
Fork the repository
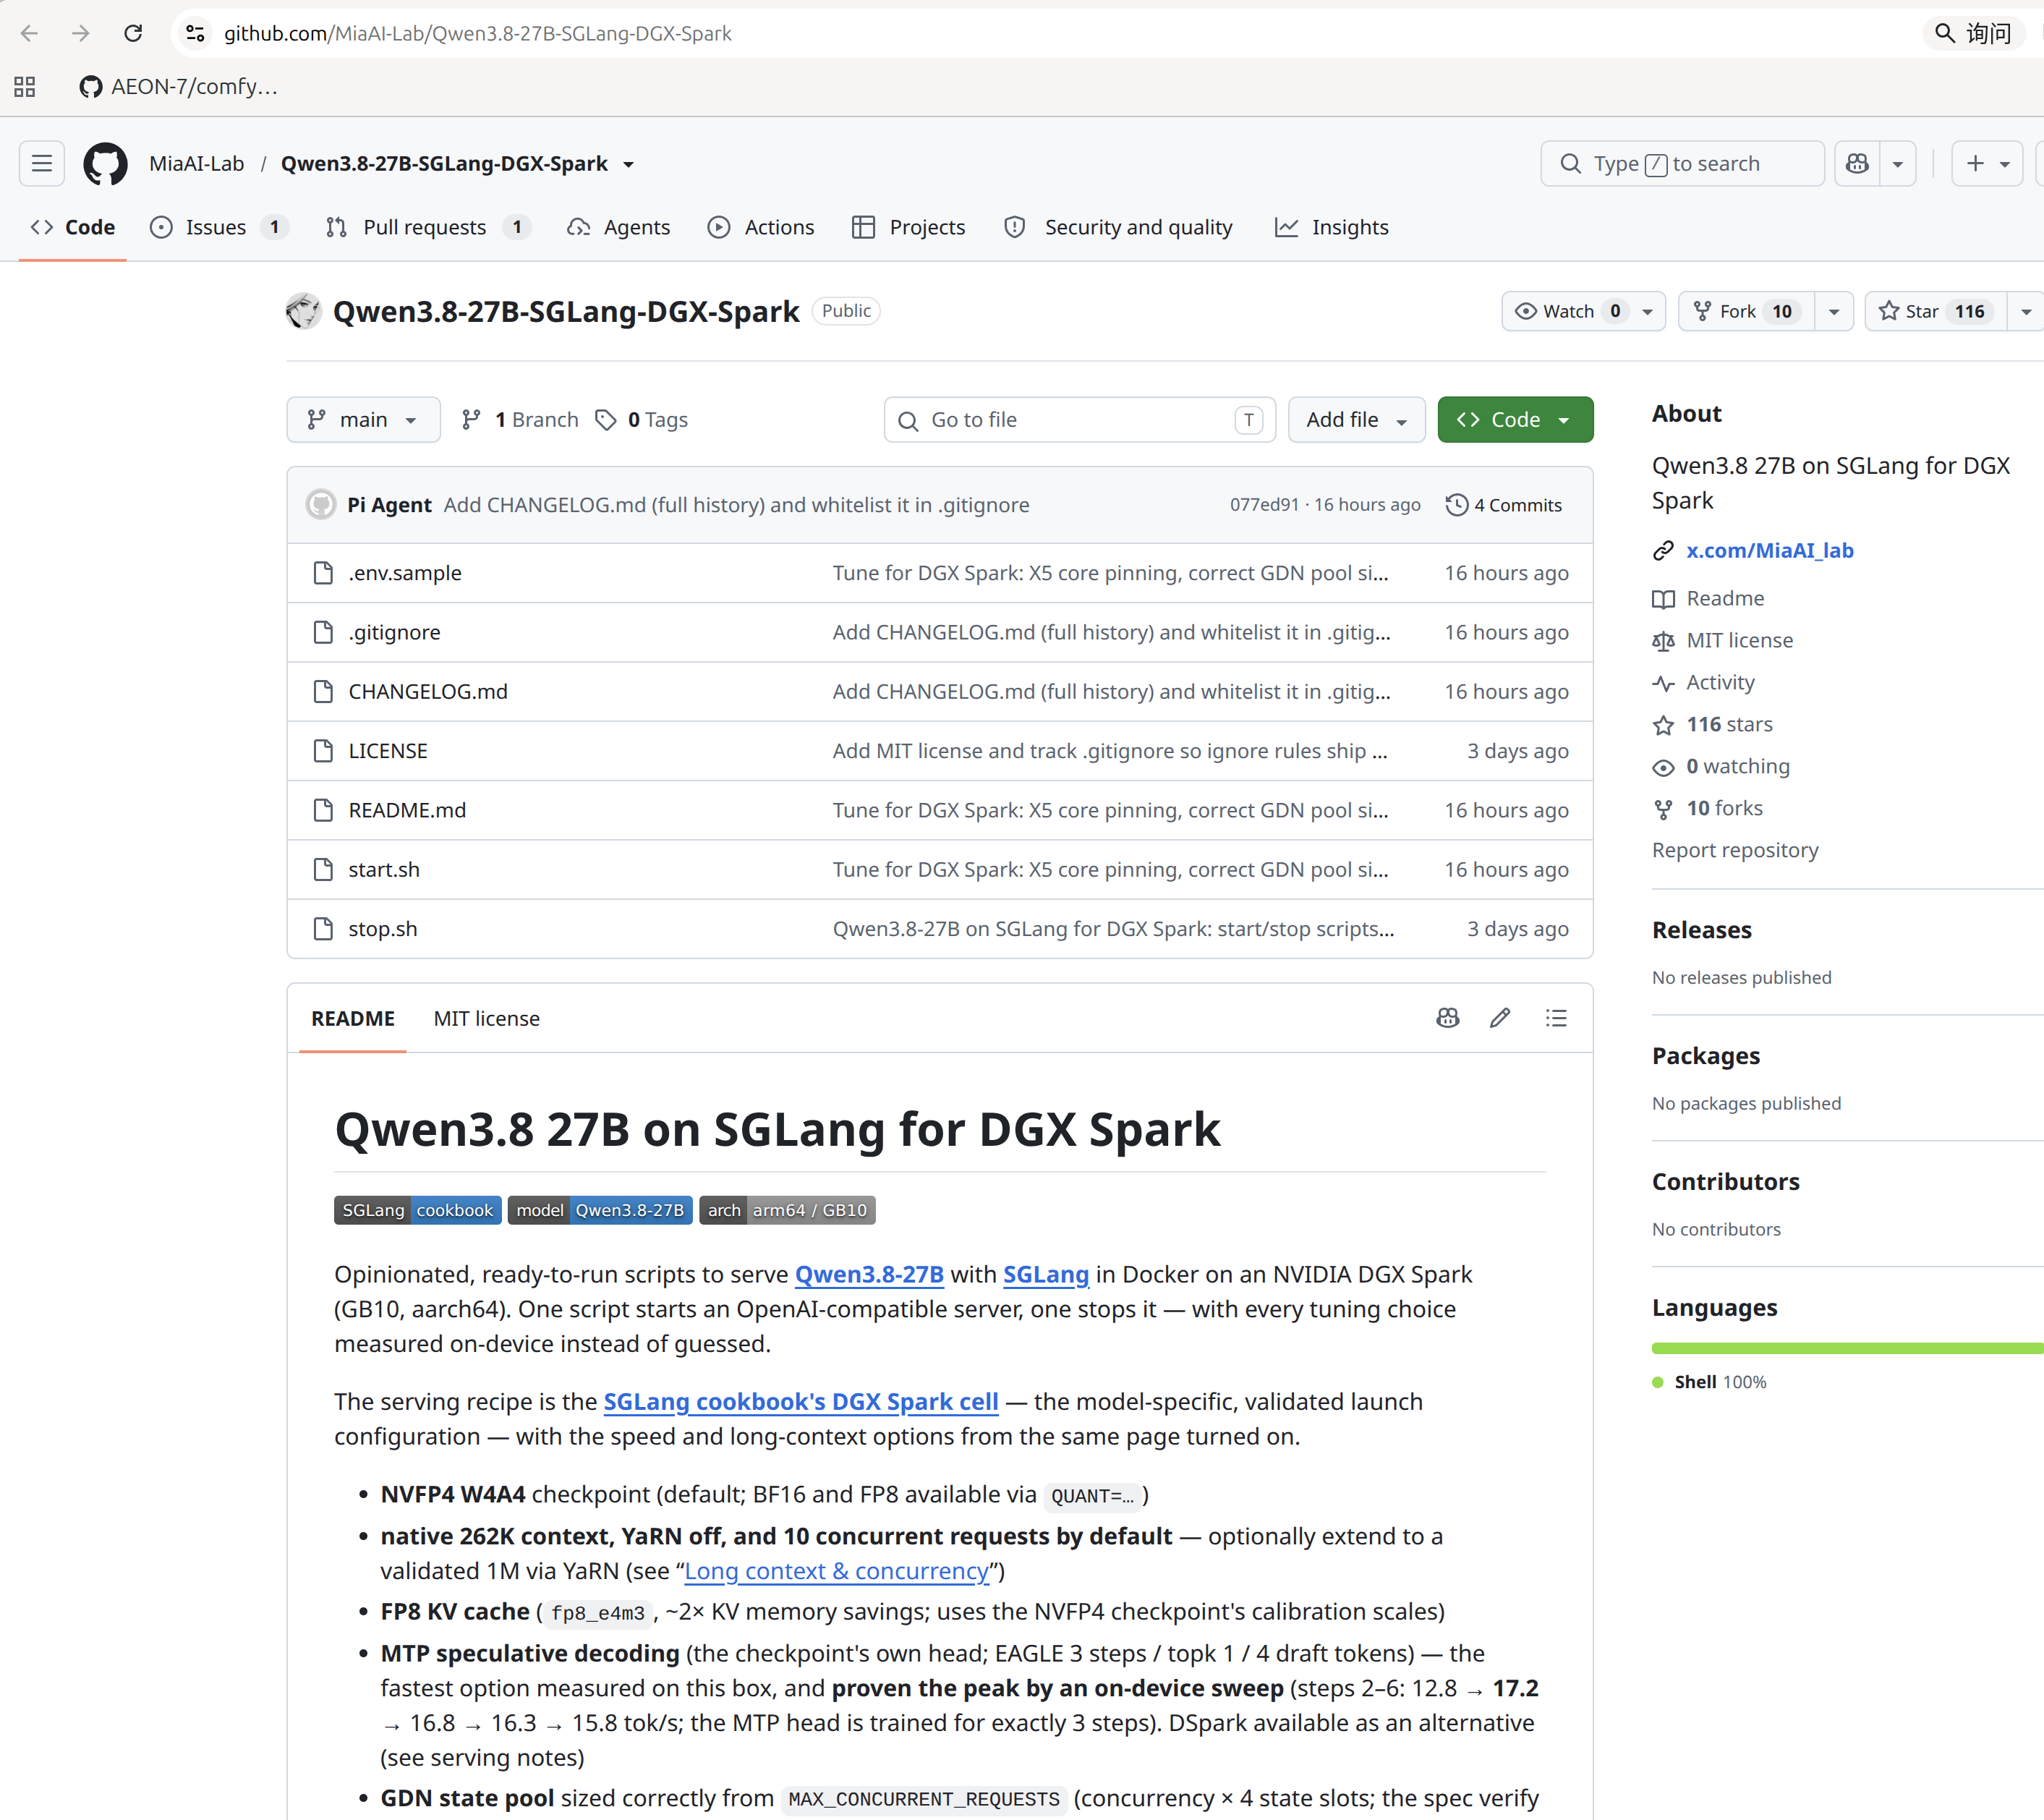point(1746,311)
